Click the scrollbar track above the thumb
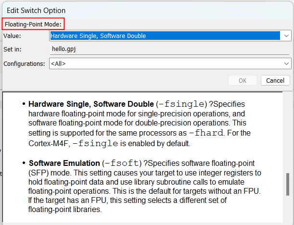 288,135
